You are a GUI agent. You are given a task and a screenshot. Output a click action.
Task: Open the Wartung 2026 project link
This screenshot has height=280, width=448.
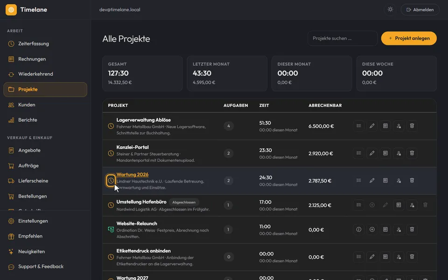pos(132,175)
